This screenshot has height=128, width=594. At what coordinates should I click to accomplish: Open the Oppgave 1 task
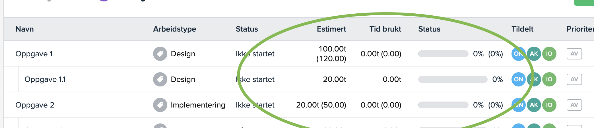tap(34, 54)
